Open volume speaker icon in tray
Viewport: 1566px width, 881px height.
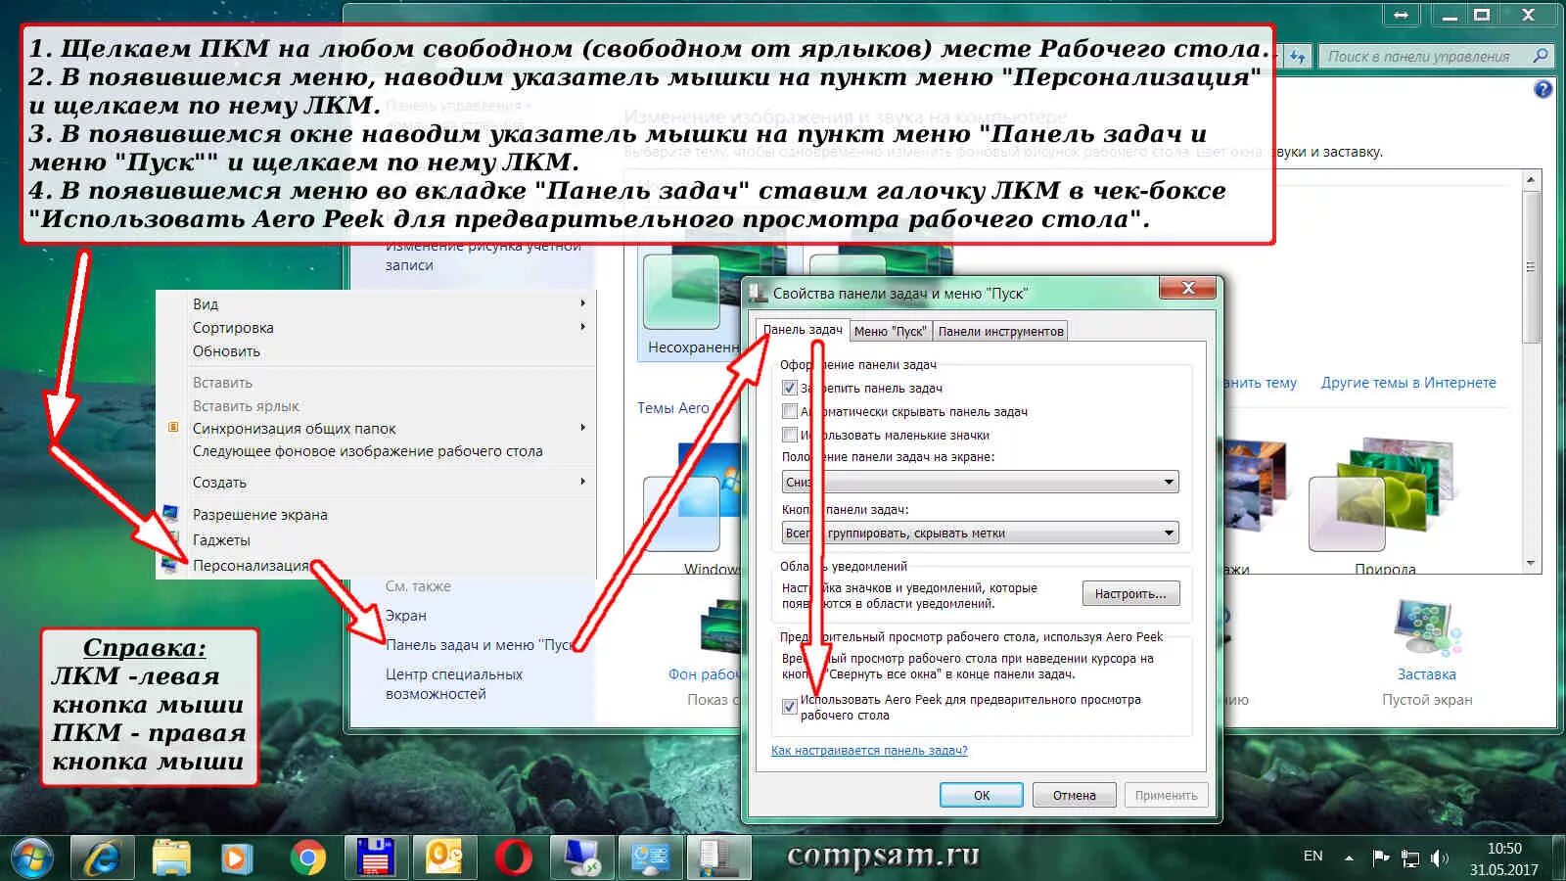[x=1439, y=858]
